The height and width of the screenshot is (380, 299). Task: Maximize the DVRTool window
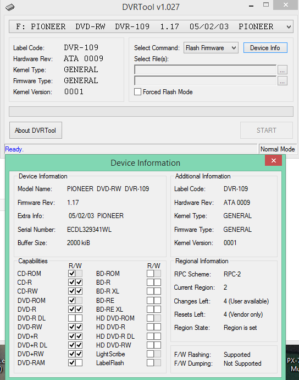[266, 5]
